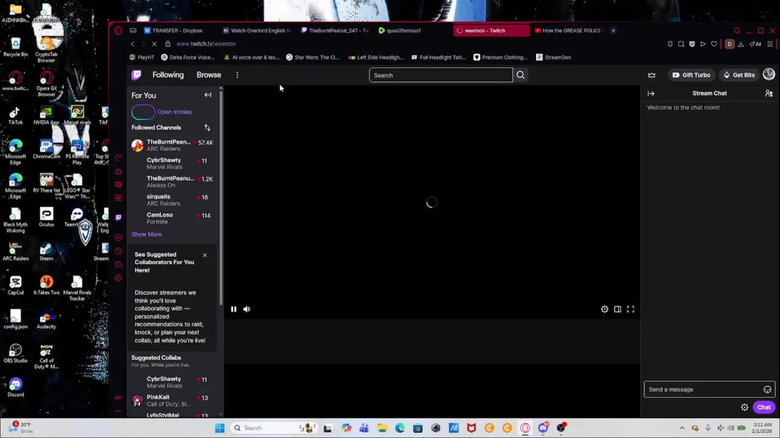Open the Discord desktop shortcut
780x438 pixels.
click(x=15, y=387)
